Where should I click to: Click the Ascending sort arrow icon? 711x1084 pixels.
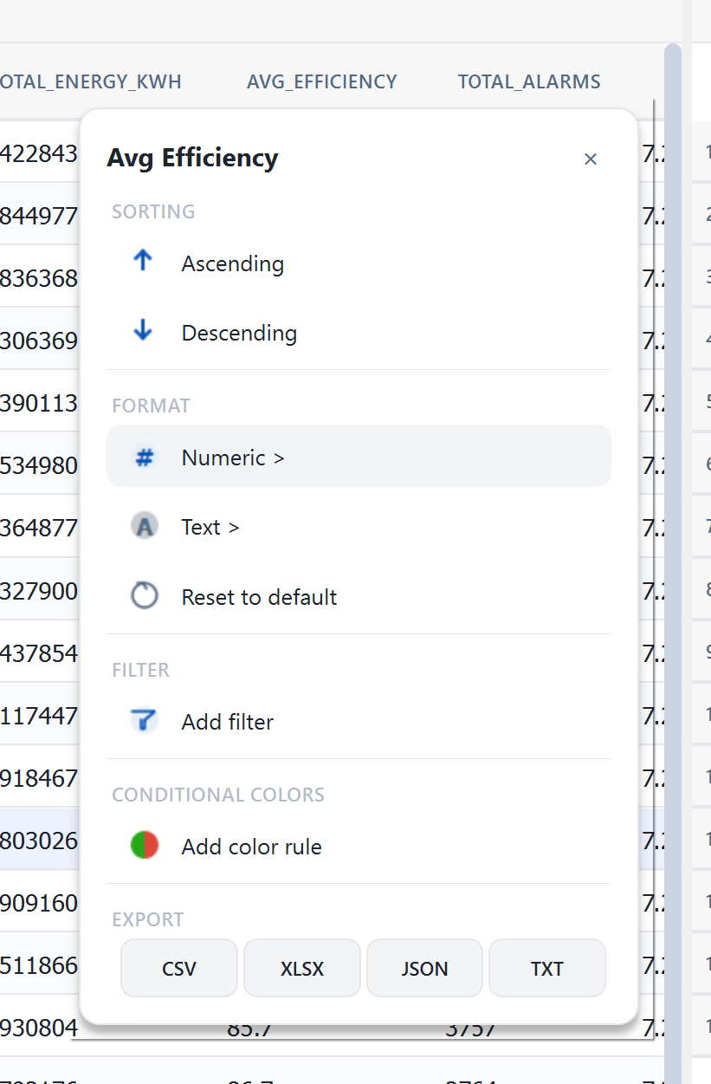pyautogui.click(x=142, y=262)
